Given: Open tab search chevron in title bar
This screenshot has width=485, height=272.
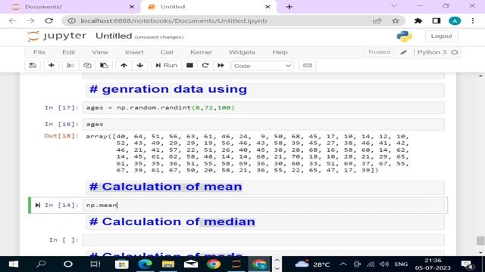Looking at the screenshot, I should point(394,6).
